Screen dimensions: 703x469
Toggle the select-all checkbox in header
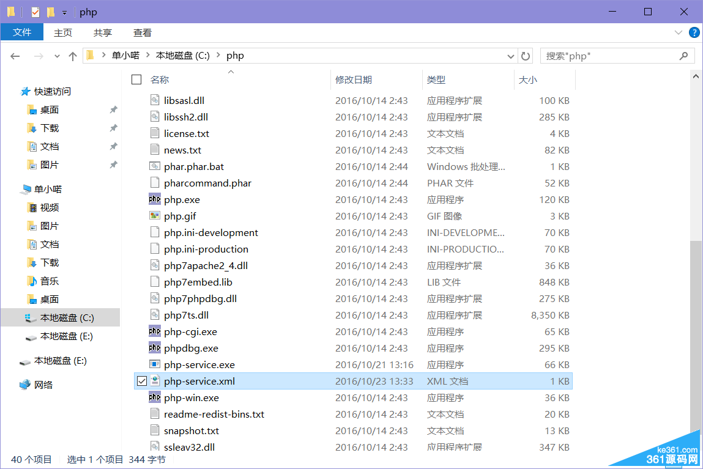pos(136,79)
